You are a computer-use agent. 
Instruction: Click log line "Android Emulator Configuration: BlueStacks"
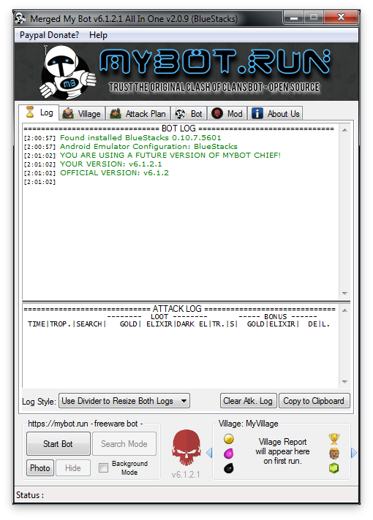coord(148,147)
